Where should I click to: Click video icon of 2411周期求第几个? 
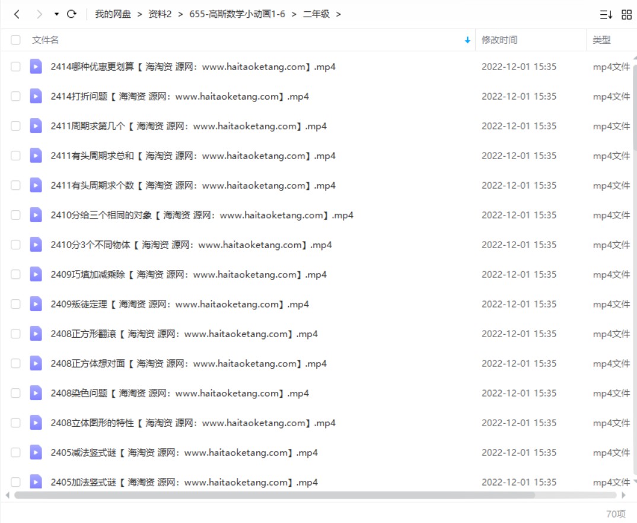tap(36, 126)
